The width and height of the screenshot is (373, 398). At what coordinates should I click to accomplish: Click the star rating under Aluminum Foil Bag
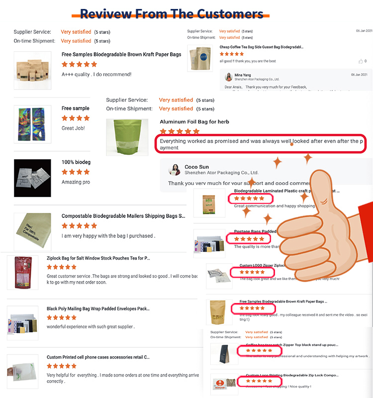(x=180, y=131)
